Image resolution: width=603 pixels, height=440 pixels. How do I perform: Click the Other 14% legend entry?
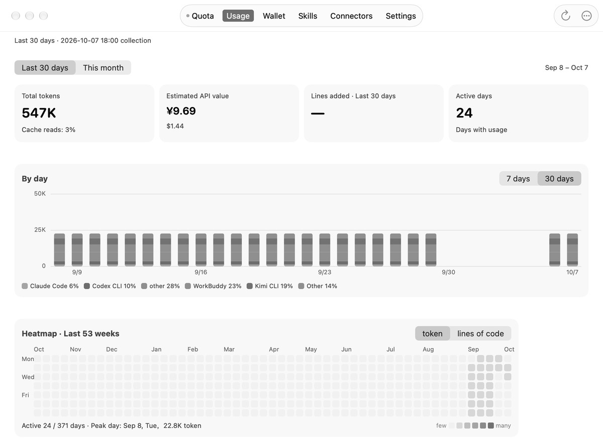tap(318, 286)
